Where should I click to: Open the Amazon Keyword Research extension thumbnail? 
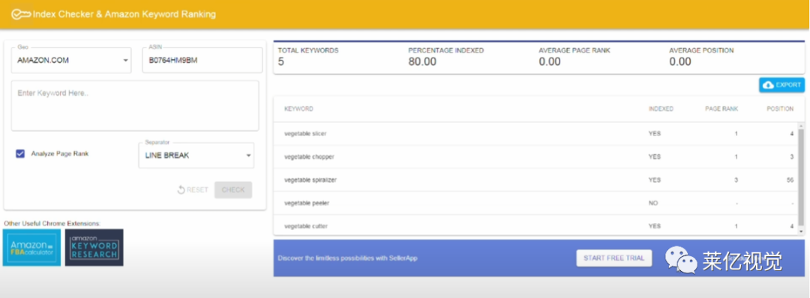point(94,248)
